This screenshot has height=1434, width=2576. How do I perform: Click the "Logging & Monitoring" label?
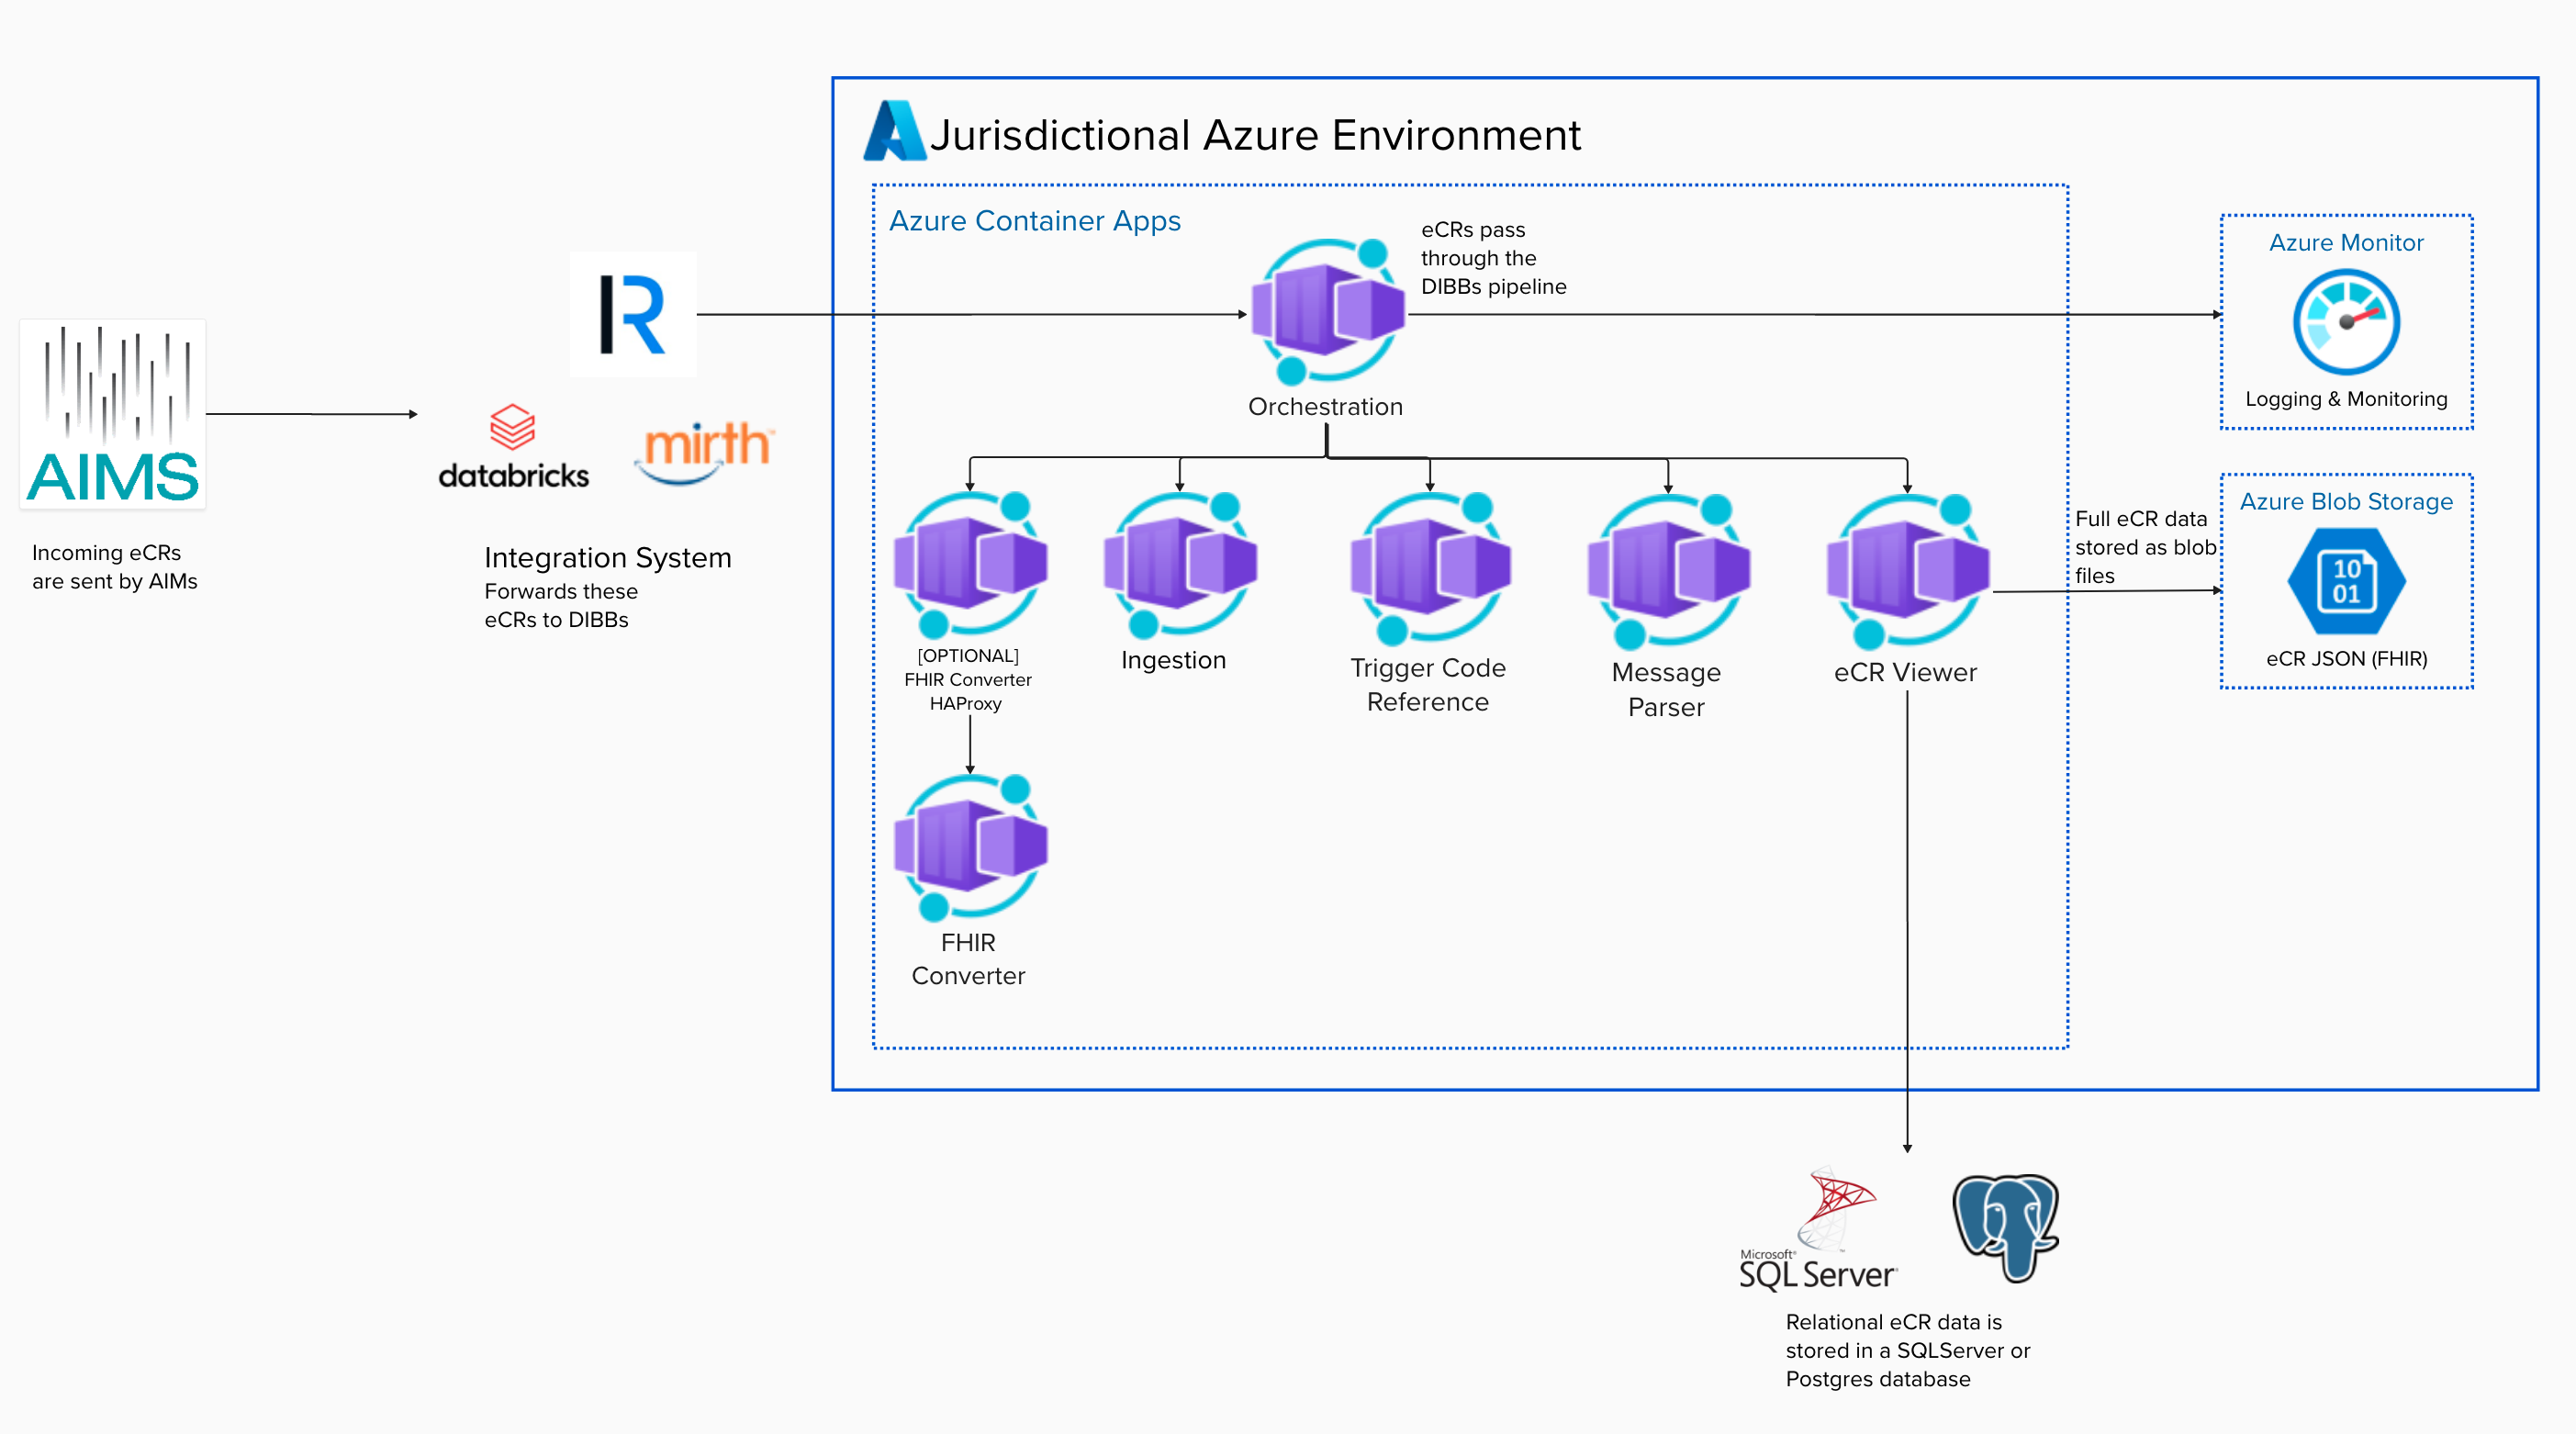(x=2346, y=399)
